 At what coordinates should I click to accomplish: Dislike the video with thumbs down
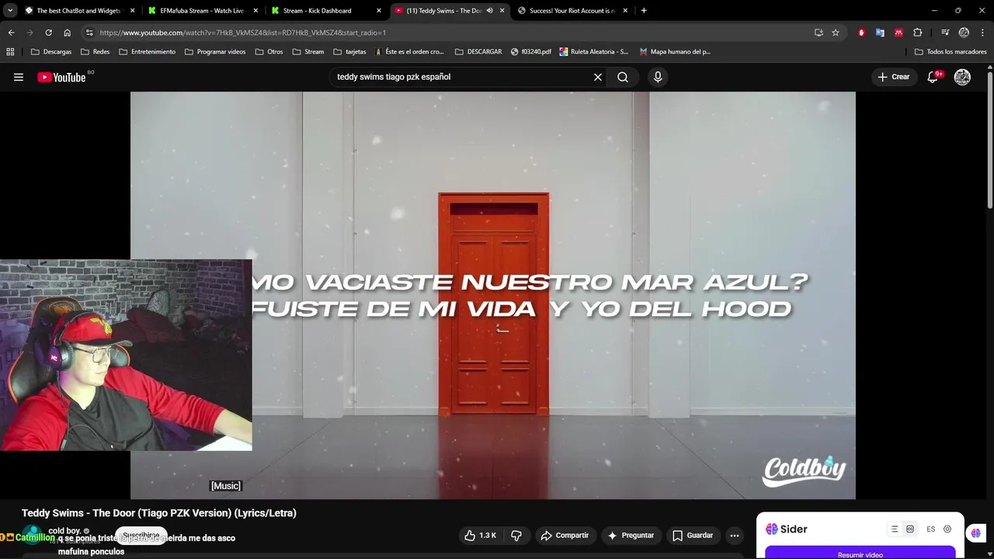[x=516, y=536]
